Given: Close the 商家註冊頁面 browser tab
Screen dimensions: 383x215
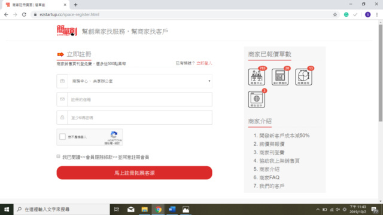Looking at the screenshot, I should click(x=65, y=5).
